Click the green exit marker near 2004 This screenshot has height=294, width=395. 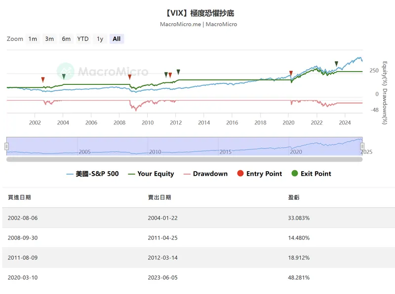point(64,76)
